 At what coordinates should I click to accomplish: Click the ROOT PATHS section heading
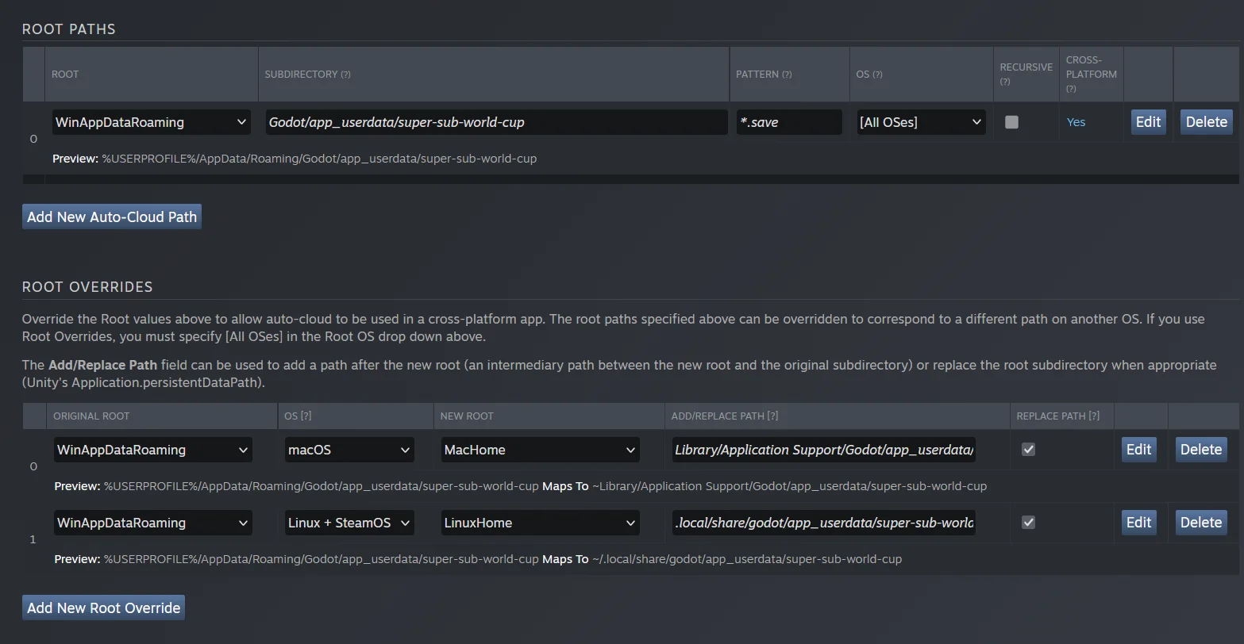(69, 29)
